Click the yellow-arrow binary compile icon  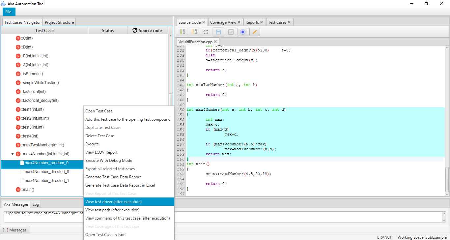click(194, 32)
